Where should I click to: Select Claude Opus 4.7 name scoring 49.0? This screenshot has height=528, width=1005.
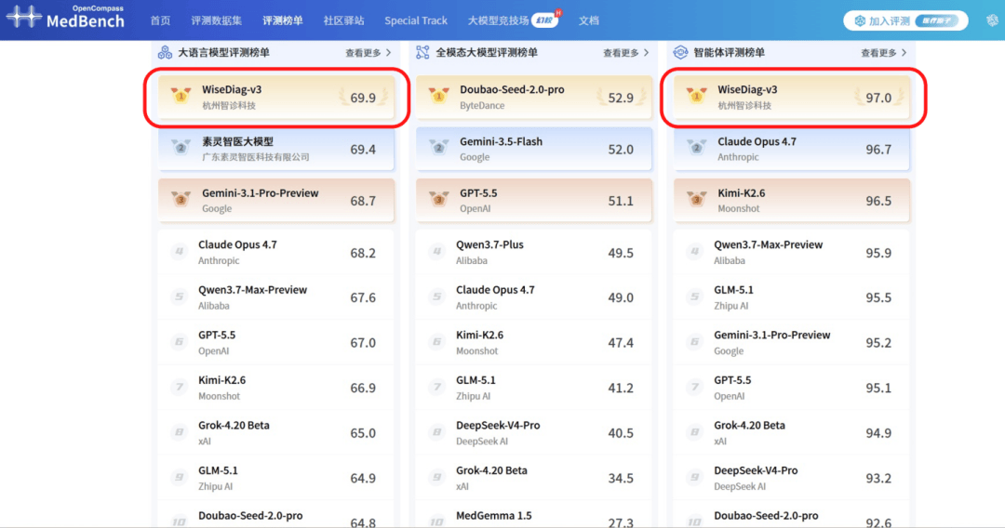coord(495,289)
